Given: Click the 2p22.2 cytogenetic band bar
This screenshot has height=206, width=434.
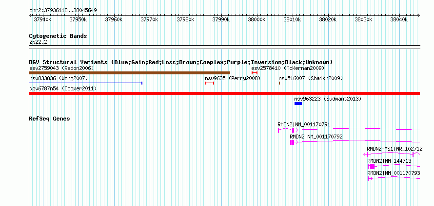Looking at the screenshot, I should click(x=224, y=47).
